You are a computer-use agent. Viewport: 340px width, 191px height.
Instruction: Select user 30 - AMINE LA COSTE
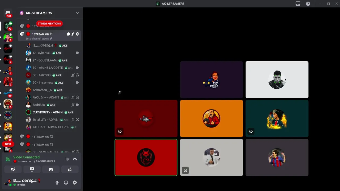53,68
